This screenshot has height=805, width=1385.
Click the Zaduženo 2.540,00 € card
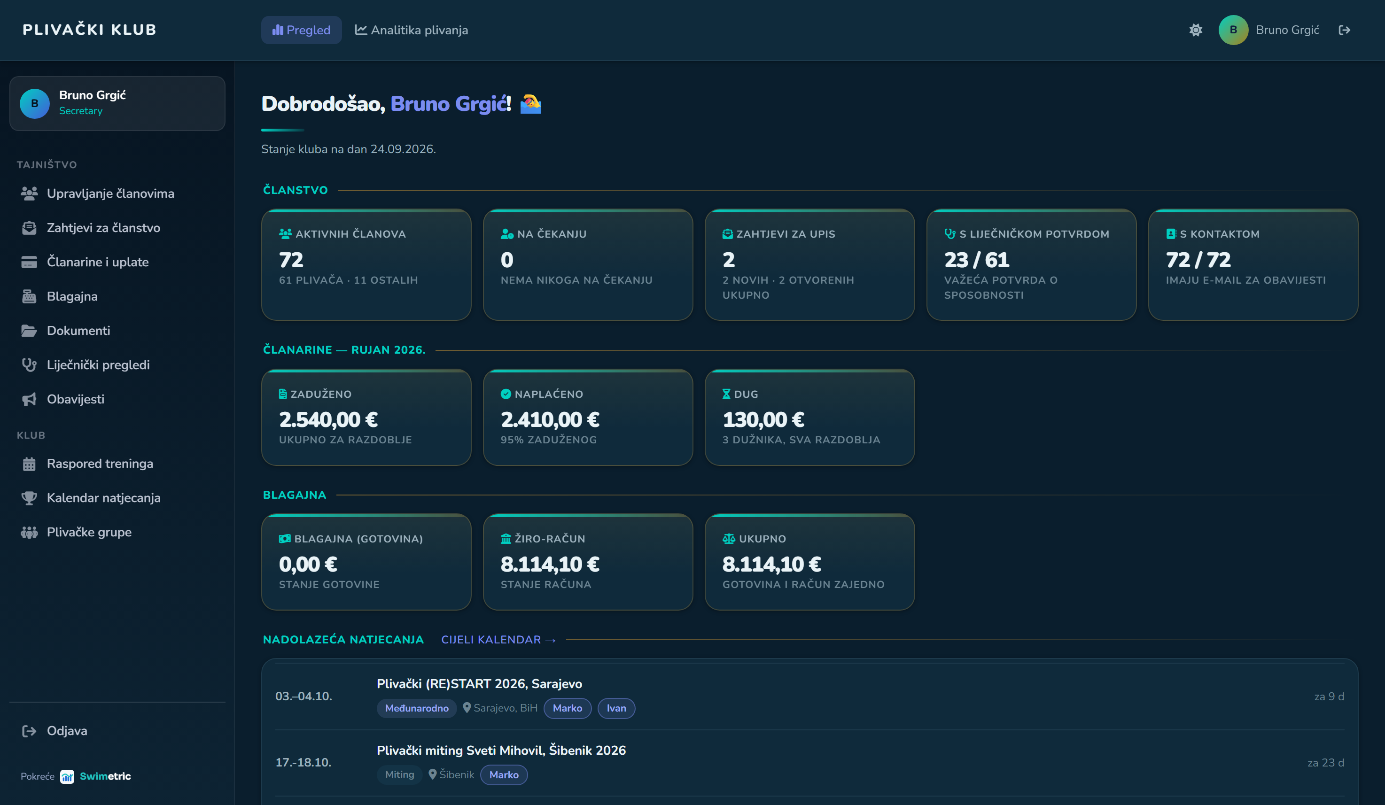366,417
